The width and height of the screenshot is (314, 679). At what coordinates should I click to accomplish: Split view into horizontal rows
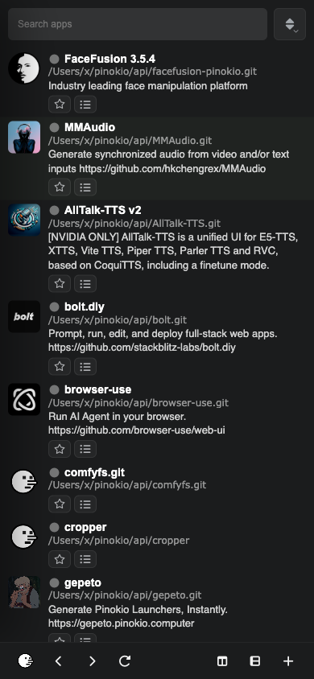tap(255, 660)
